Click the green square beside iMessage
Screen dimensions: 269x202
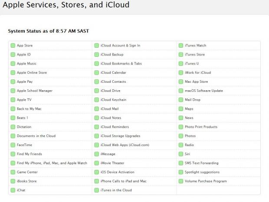pos(97,154)
